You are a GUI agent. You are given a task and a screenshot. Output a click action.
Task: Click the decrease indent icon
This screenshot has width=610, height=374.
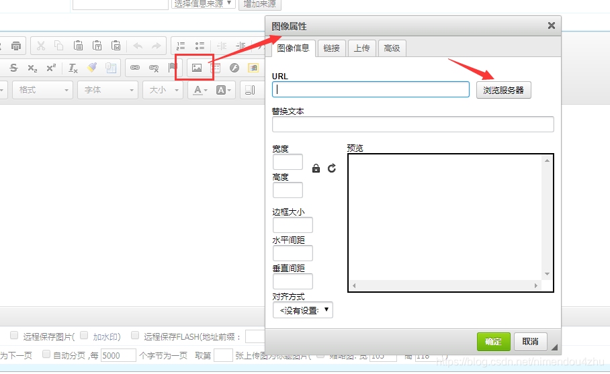coord(222,46)
